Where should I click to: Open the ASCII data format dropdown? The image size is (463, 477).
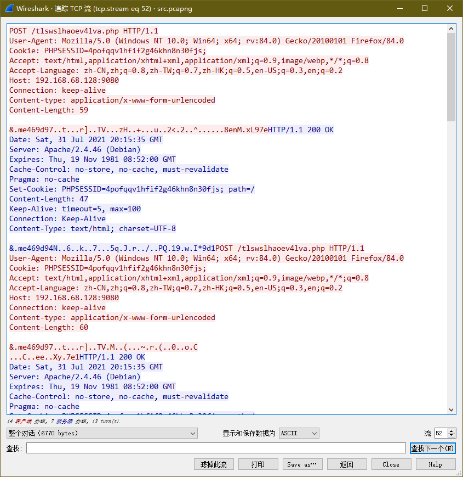point(299,433)
